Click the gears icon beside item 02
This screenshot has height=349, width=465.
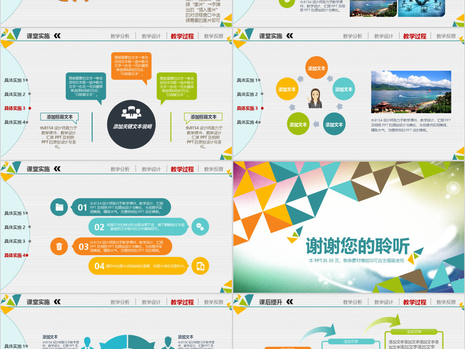(x=200, y=226)
